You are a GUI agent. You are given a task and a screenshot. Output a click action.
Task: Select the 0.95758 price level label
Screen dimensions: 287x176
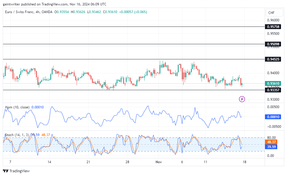tap(273, 27)
